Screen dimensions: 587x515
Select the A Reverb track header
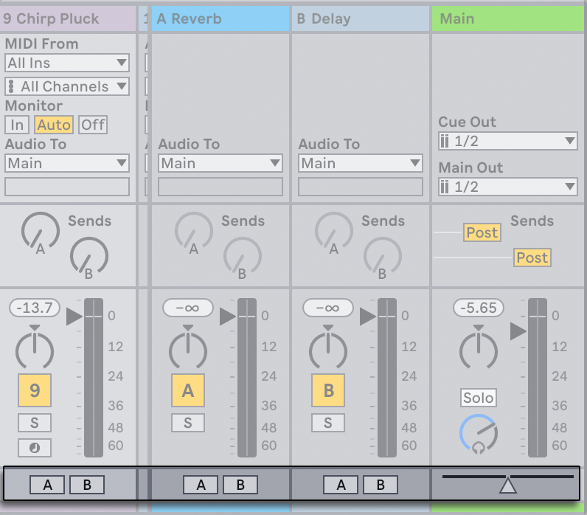(220, 18)
